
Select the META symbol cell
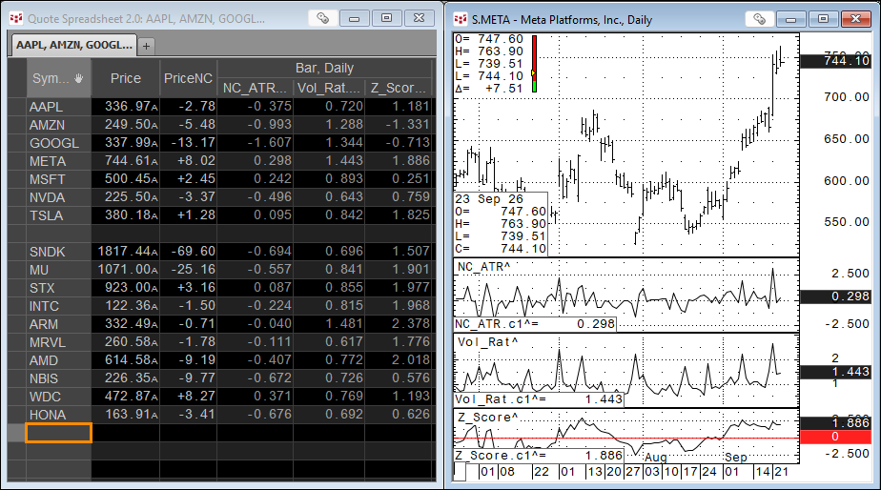tap(58, 161)
